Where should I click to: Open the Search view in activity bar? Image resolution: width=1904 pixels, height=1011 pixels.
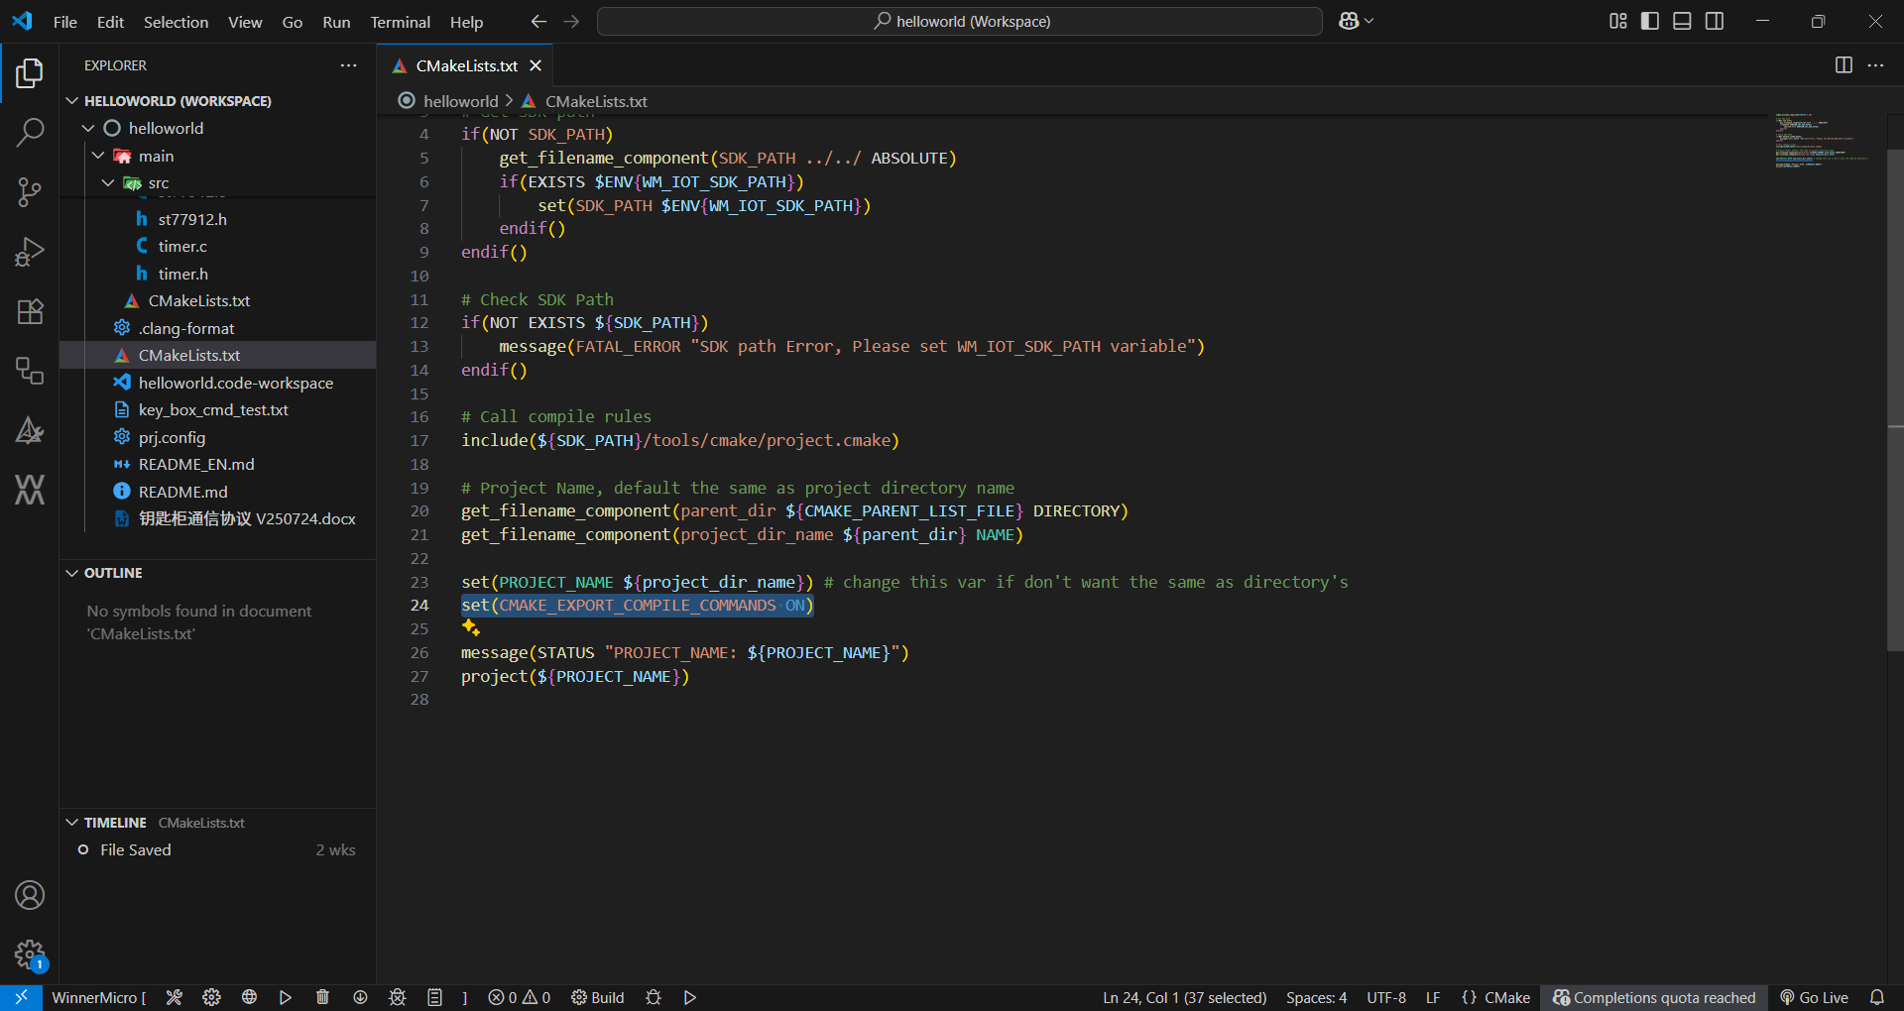tap(30, 132)
